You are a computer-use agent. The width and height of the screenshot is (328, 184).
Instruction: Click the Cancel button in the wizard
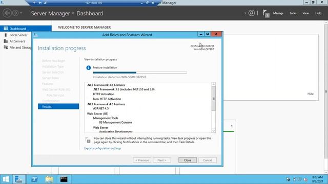coord(207,160)
